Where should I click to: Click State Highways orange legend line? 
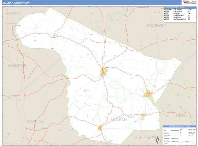(x=175, y=138)
